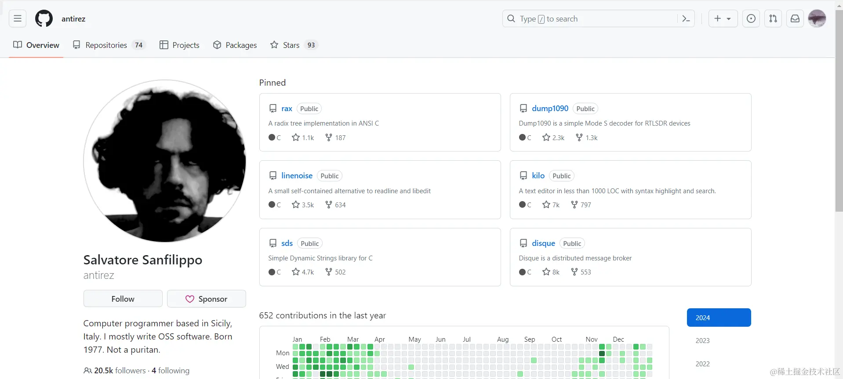Open the 20.5k followers list
843x379 pixels.
click(115, 371)
